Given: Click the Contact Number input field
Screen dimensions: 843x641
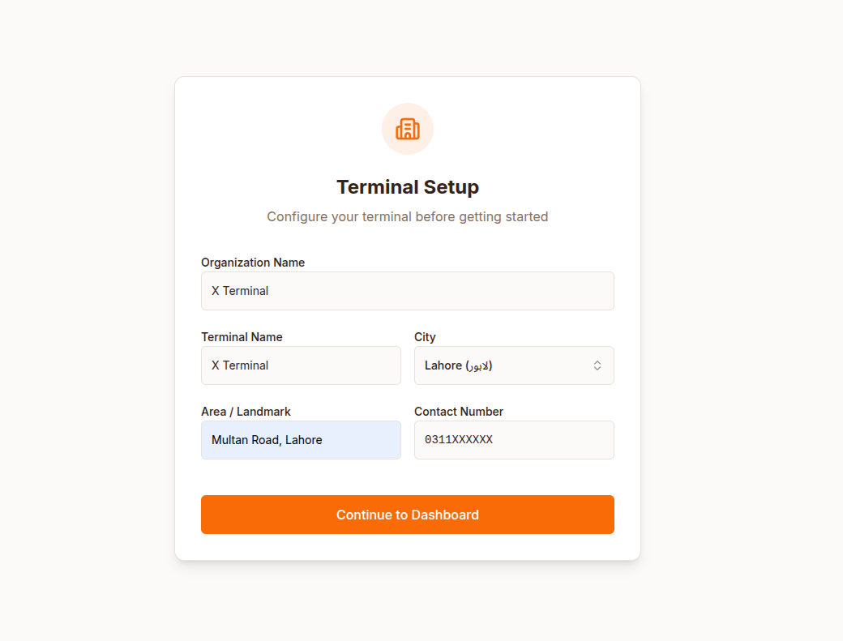Looking at the screenshot, I should [514, 440].
